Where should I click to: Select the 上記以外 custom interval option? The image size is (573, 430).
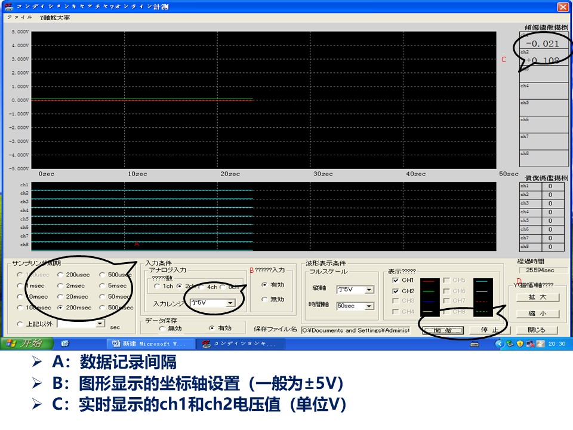[x=20, y=324]
